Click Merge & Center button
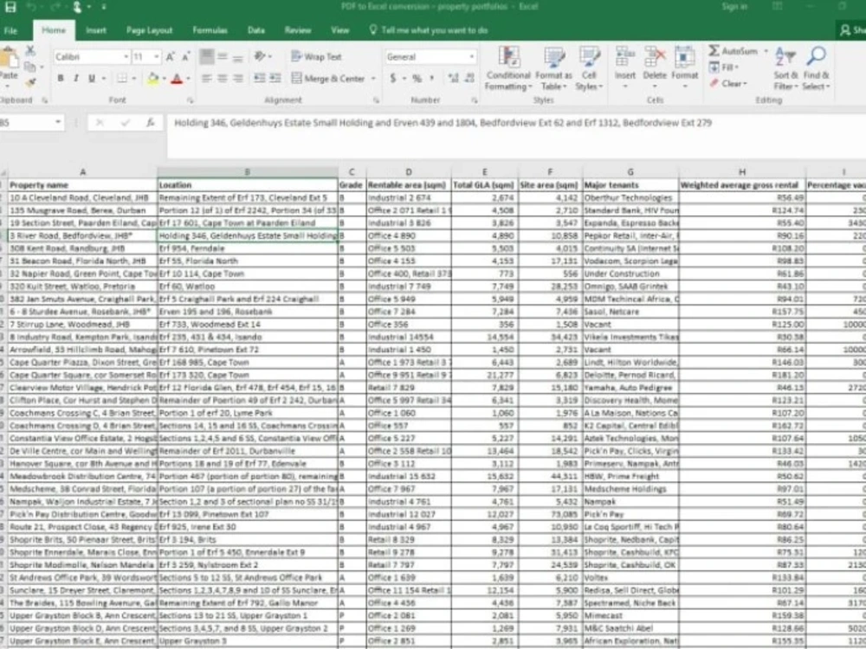This screenshot has width=866, height=649. [x=328, y=79]
